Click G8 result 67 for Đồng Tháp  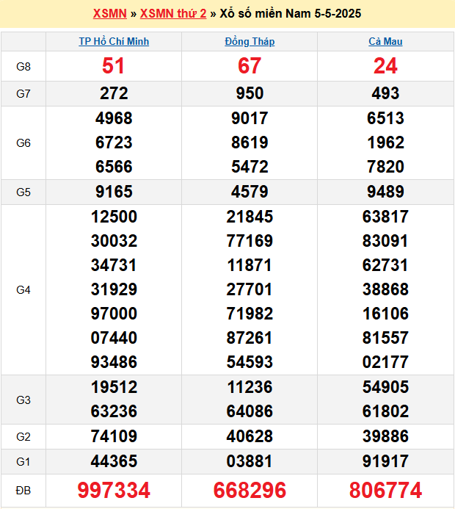pyautogui.click(x=250, y=66)
